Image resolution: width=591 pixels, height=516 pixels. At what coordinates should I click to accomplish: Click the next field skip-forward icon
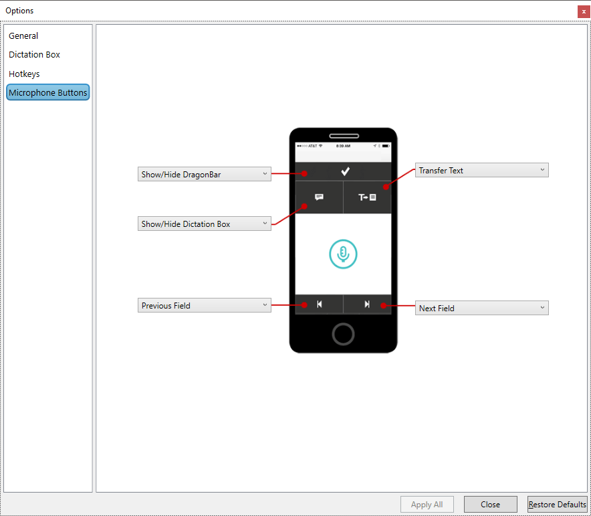[x=367, y=305]
